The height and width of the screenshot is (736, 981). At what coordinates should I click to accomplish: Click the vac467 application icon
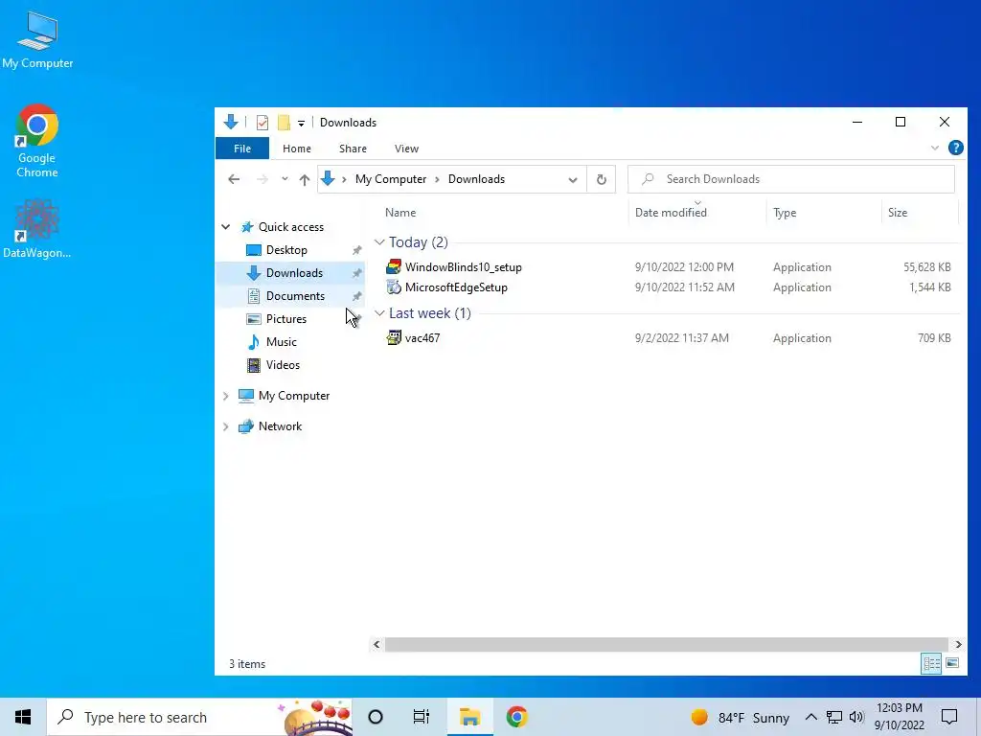point(394,338)
